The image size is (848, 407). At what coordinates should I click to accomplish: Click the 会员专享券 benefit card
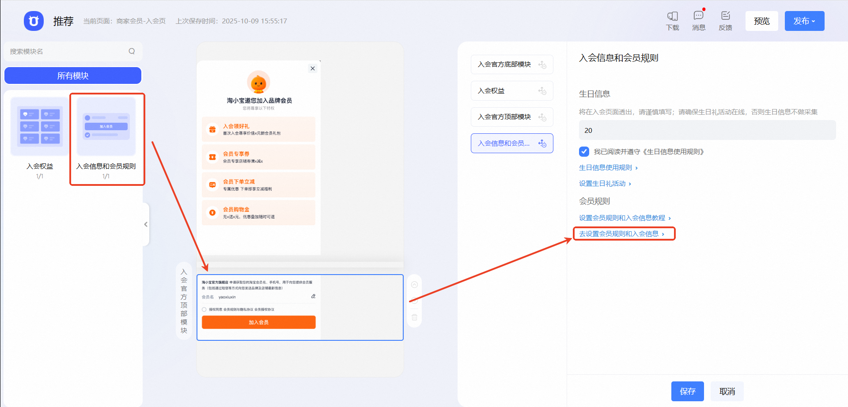(x=258, y=157)
